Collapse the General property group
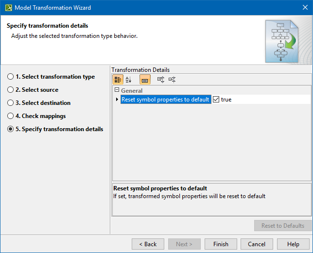Viewport: 313px width, 253px height. 117,90
